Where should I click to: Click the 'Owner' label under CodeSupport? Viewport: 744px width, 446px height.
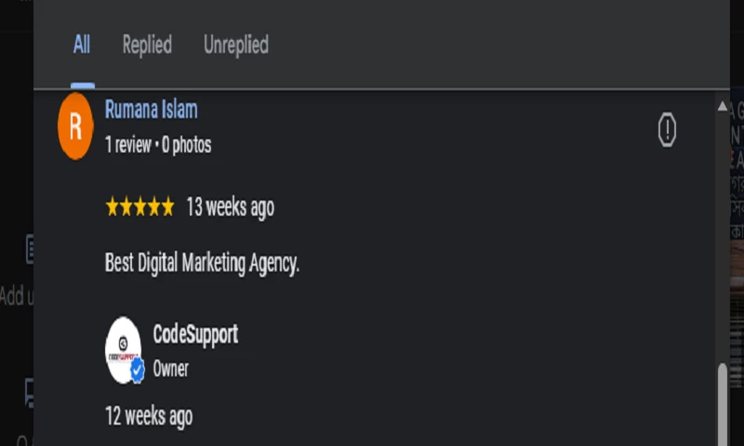171,369
